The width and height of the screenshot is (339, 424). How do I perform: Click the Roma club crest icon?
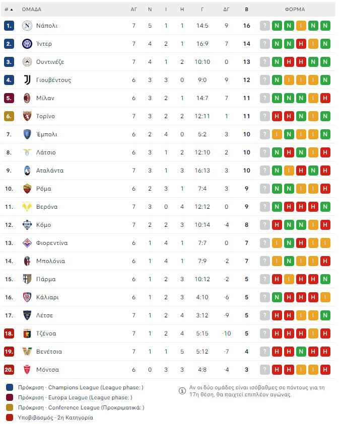tap(27, 189)
